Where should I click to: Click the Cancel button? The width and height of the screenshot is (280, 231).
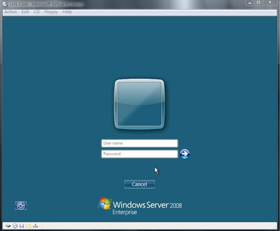[140, 184]
